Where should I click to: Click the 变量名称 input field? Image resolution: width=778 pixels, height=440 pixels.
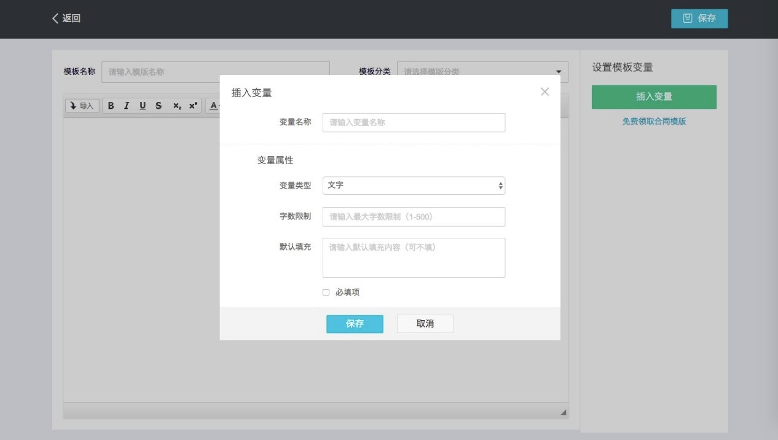pos(414,122)
